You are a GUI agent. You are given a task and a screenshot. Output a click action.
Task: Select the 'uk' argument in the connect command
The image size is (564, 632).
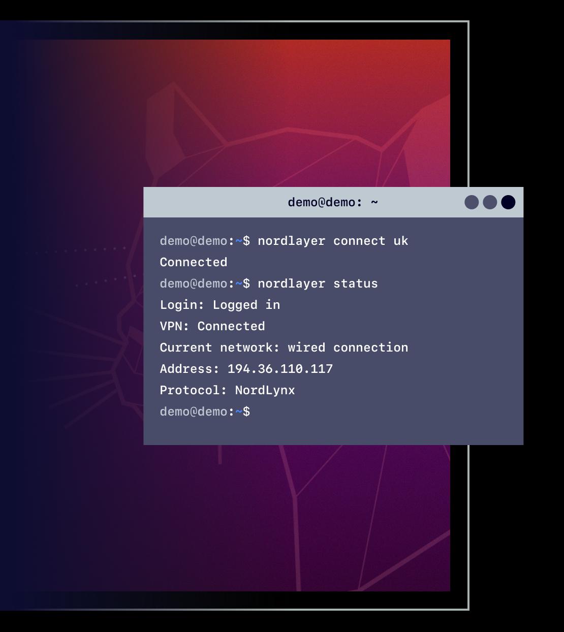(400, 241)
